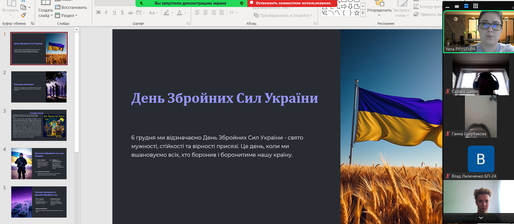Image resolution: width=514 pixels, height=224 pixels.
Task: Justify text alignment
Action: pyautogui.click(x=222, y=12)
